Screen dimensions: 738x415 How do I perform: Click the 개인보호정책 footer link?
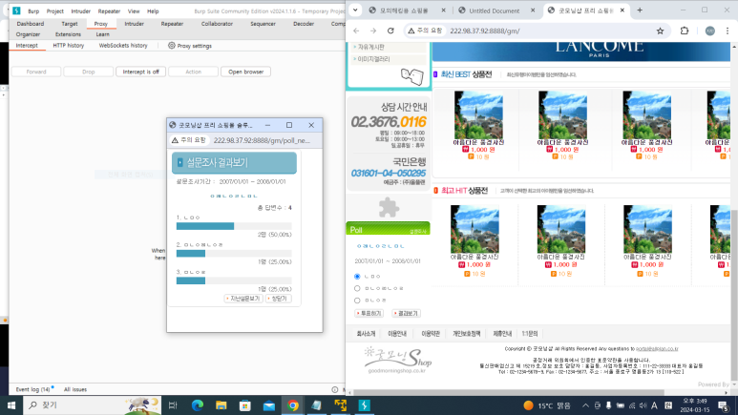click(467, 334)
